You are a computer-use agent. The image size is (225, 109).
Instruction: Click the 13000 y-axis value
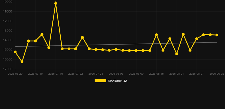[8, 31]
